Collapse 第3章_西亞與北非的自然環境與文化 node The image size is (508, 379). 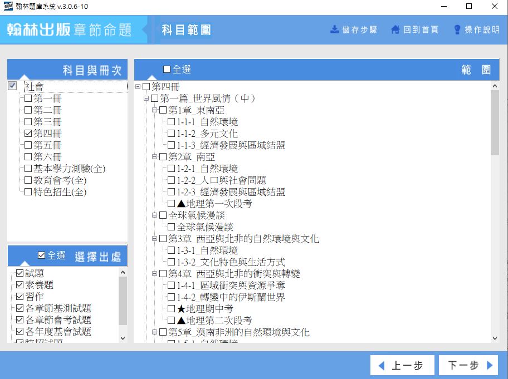(154, 239)
